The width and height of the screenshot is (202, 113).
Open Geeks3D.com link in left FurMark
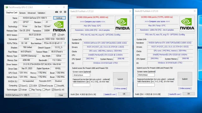pos(110,94)
